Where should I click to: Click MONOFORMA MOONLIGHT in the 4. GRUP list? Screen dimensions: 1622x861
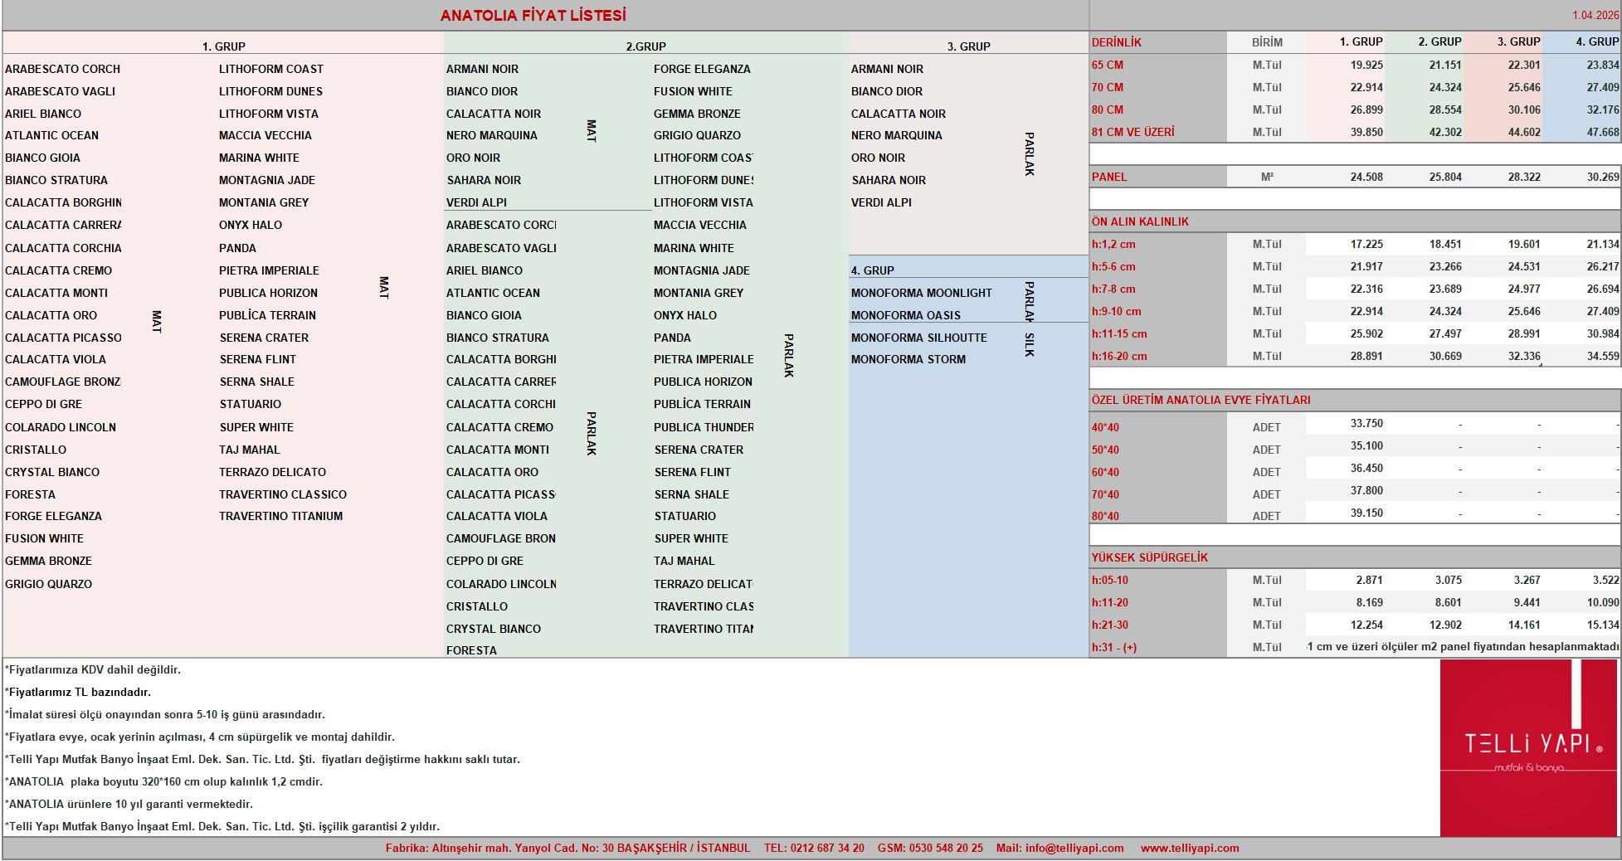pos(922,293)
